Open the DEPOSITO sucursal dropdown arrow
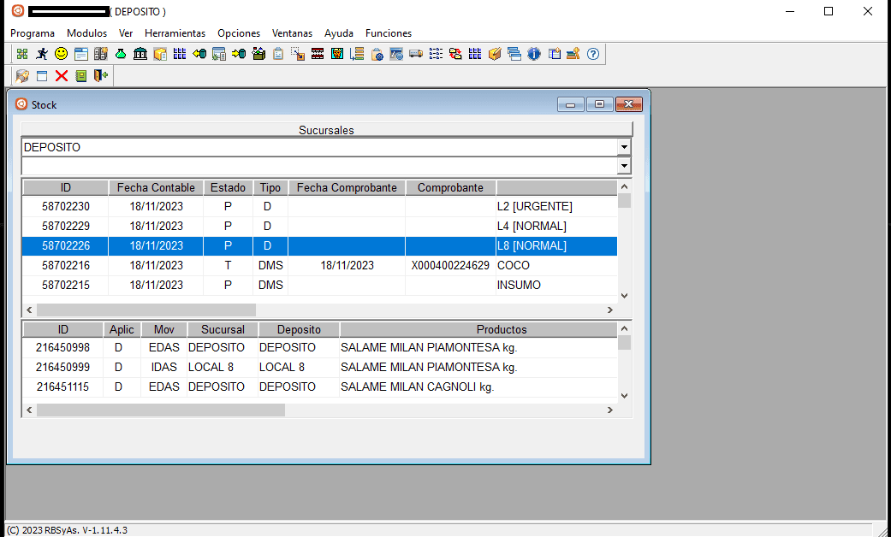Screen dimensions: 891x537 coord(624,147)
